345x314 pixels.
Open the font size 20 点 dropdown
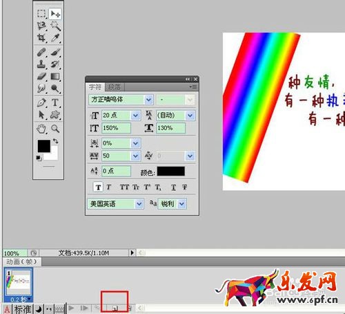pos(136,116)
